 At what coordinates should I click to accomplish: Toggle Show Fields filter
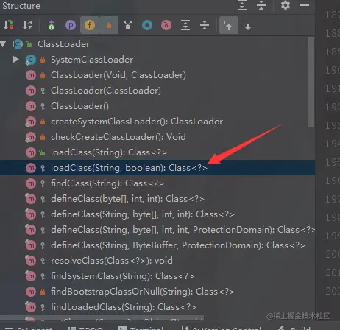[90, 25]
